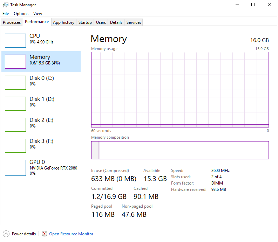The height and width of the screenshot is (242, 278).
Task: Open the File menu
Action: coord(6,14)
